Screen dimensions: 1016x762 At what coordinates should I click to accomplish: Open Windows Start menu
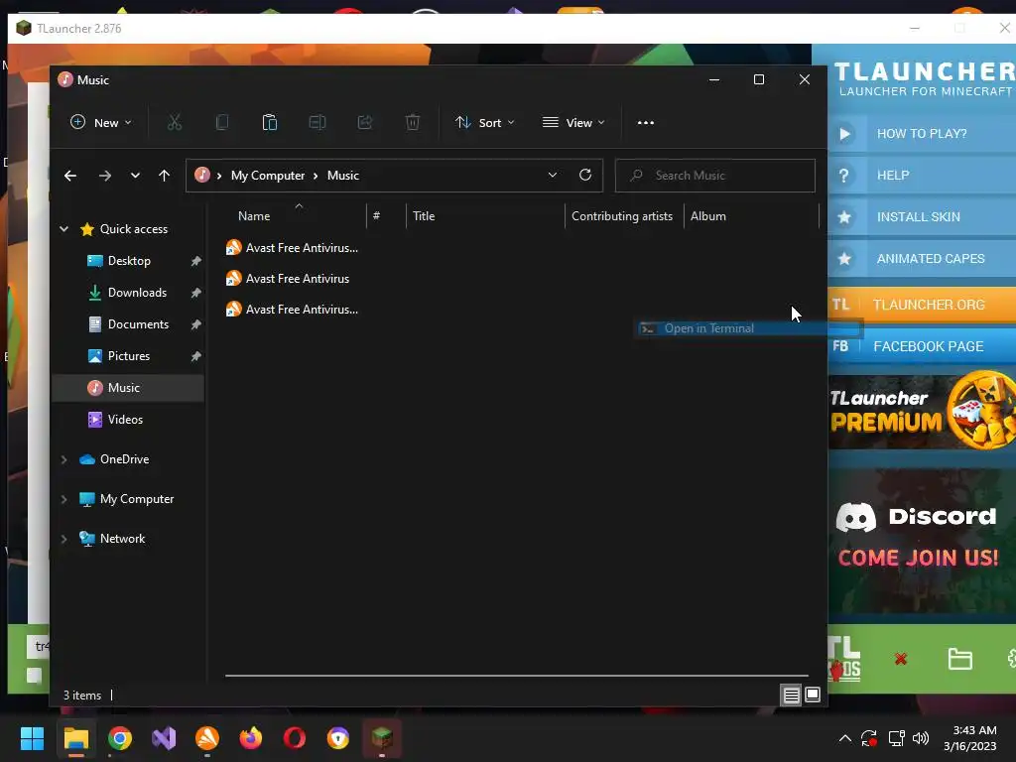[32, 738]
